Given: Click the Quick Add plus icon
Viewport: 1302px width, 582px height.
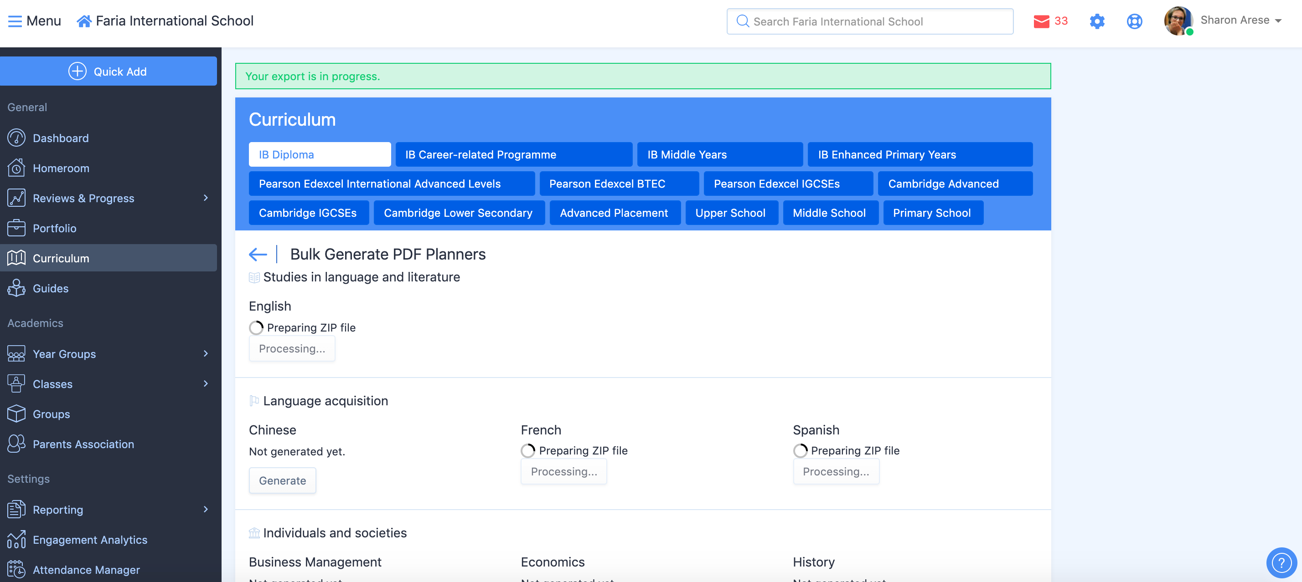Looking at the screenshot, I should pyautogui.click(x=77, y=71).
